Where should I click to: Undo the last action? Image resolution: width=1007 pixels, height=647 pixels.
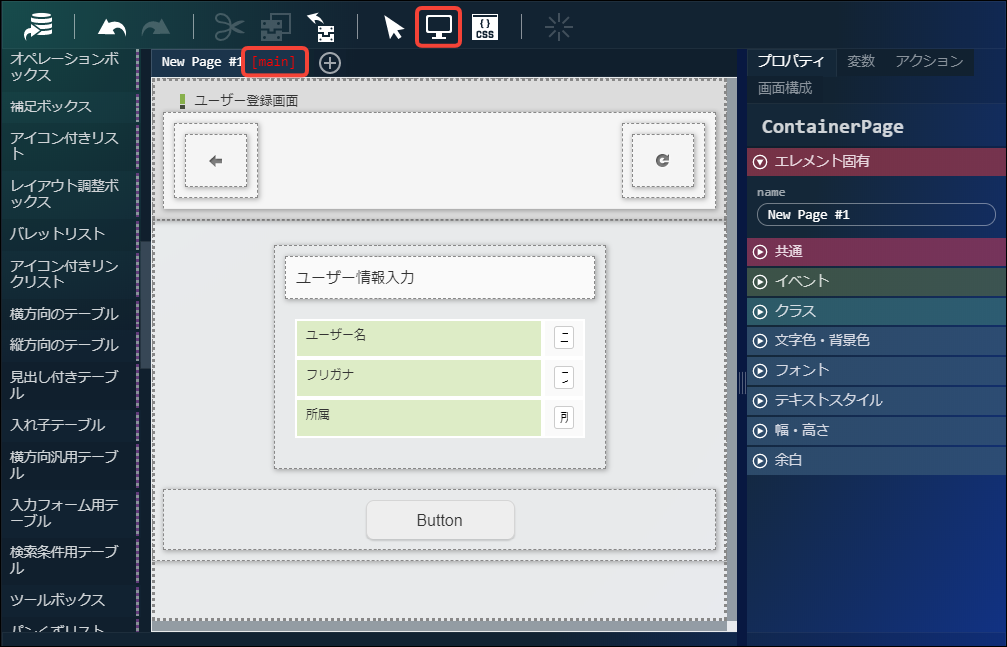pyautogui.click(x=112, y=27)
